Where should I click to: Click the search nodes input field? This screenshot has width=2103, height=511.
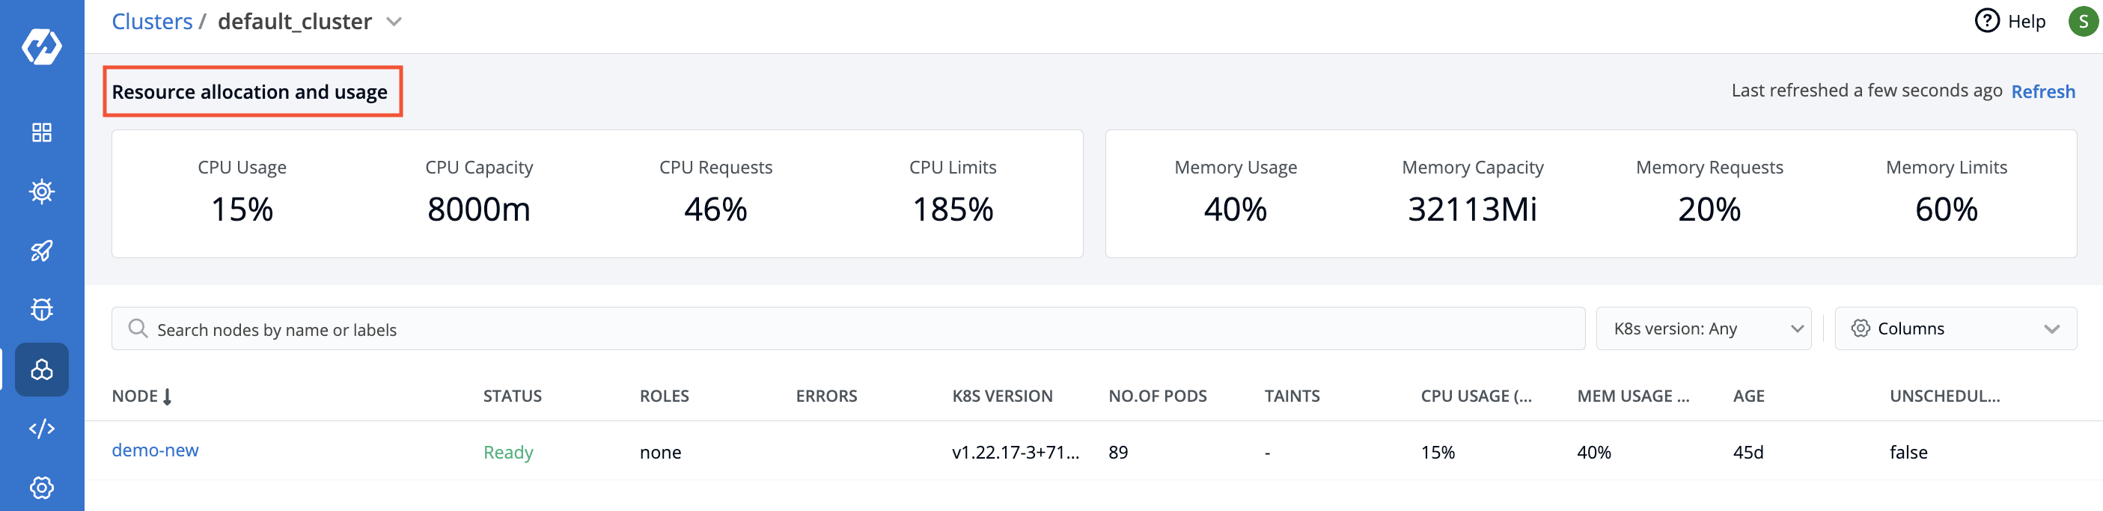point(849,329)
